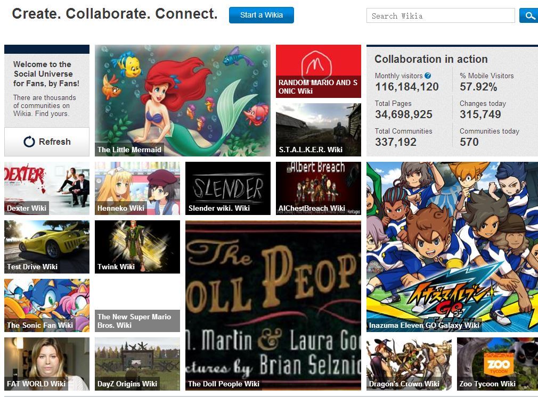This screenshot has height=397, width=538.
Task: Click the Create. Collaborate. Connect. heading
Action: click(115, 14)
